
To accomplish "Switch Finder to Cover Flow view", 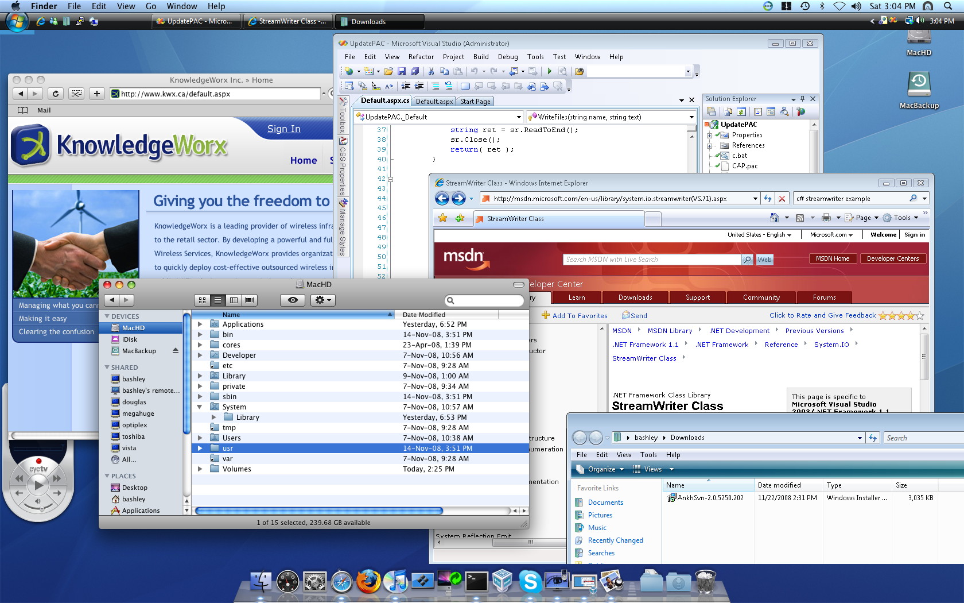I will [249, 300].
